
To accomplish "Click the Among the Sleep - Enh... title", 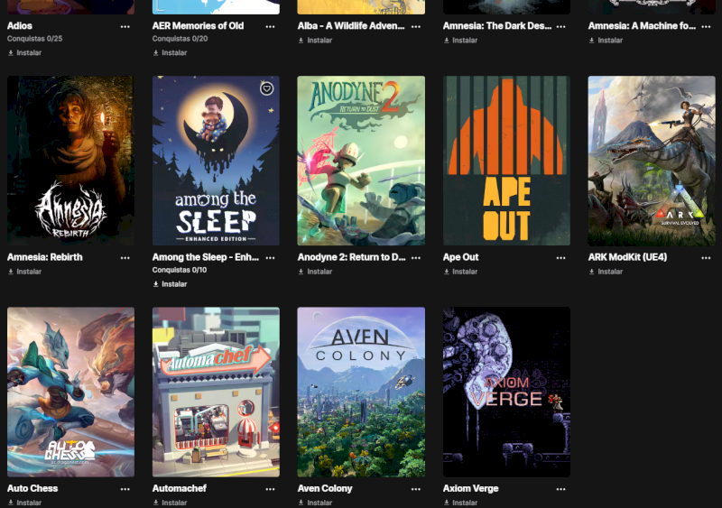I will click(206, 257).
